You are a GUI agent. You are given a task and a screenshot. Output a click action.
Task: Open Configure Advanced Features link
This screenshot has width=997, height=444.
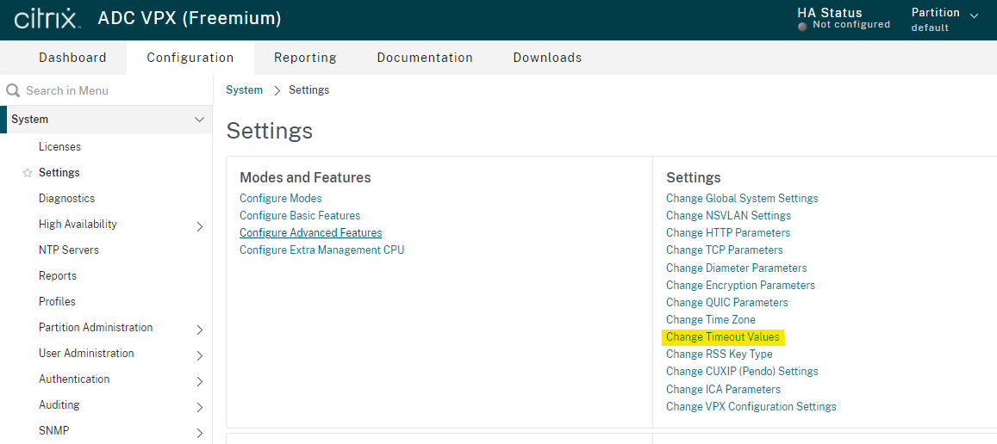coord(311,232)
